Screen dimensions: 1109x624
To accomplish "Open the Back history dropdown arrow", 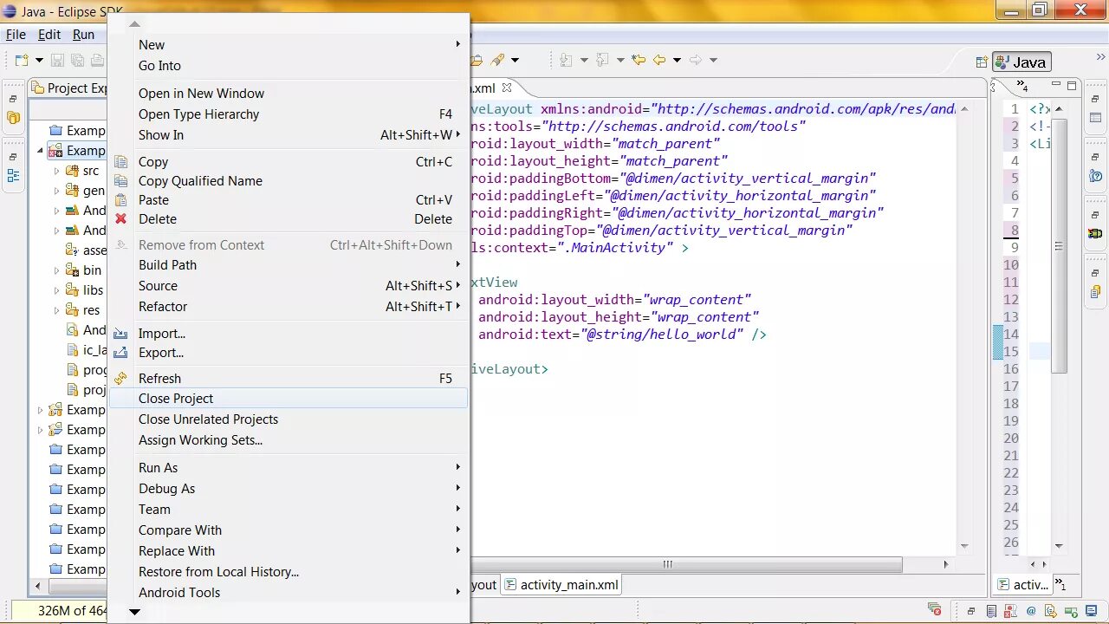I will click(x=677, y=60).
